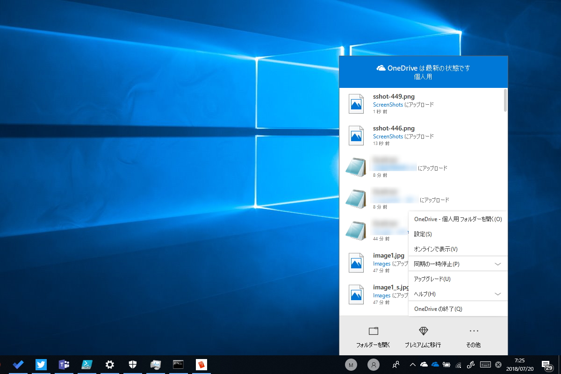Open Windows Ink Workspace pen icon

coord(471,365)
